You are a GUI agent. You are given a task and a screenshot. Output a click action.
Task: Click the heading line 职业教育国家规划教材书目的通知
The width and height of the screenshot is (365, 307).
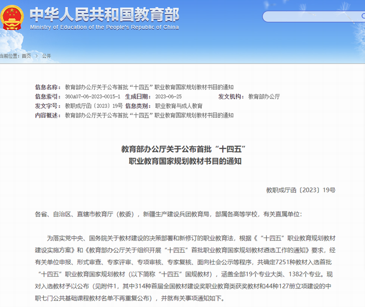pos(185,161)
